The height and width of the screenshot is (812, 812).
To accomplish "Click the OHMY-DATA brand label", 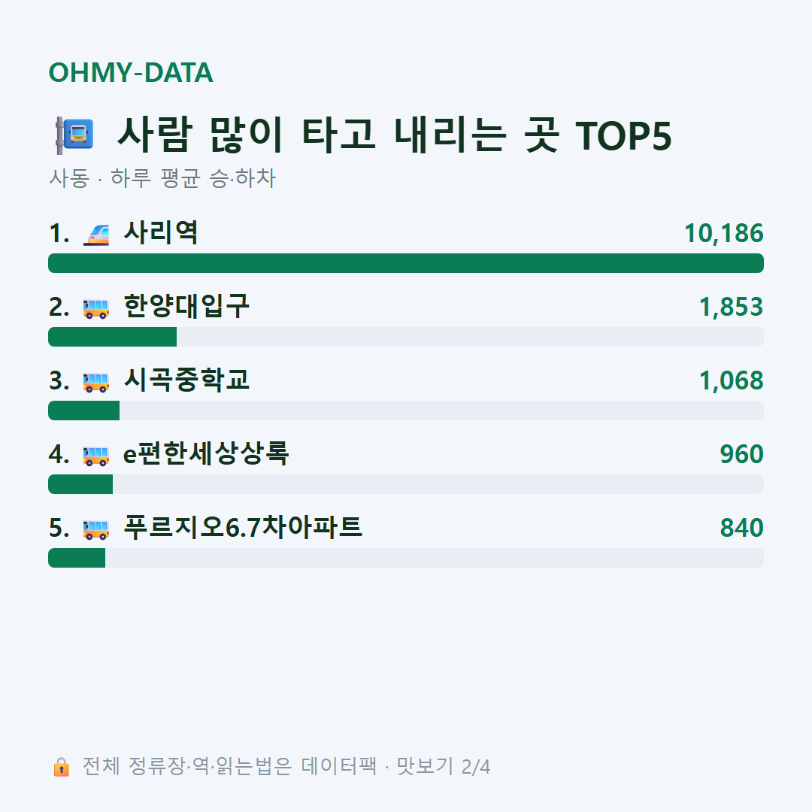I will [131, 72].
